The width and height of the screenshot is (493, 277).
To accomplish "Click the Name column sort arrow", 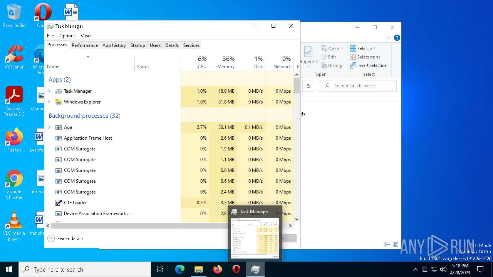I will click(88, 57).
